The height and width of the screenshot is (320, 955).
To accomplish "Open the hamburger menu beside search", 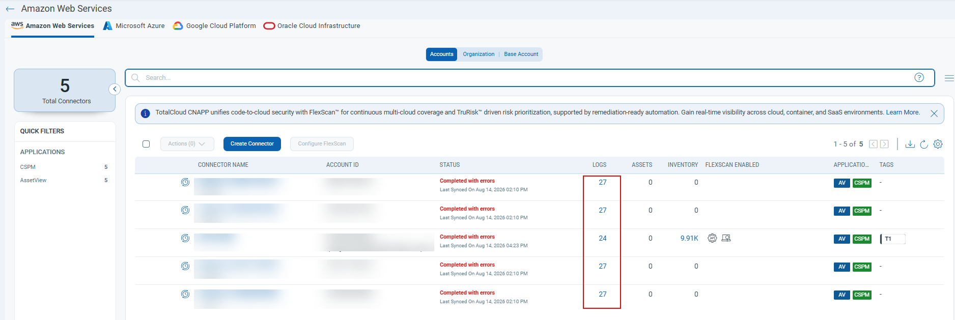I will point(949,78).
